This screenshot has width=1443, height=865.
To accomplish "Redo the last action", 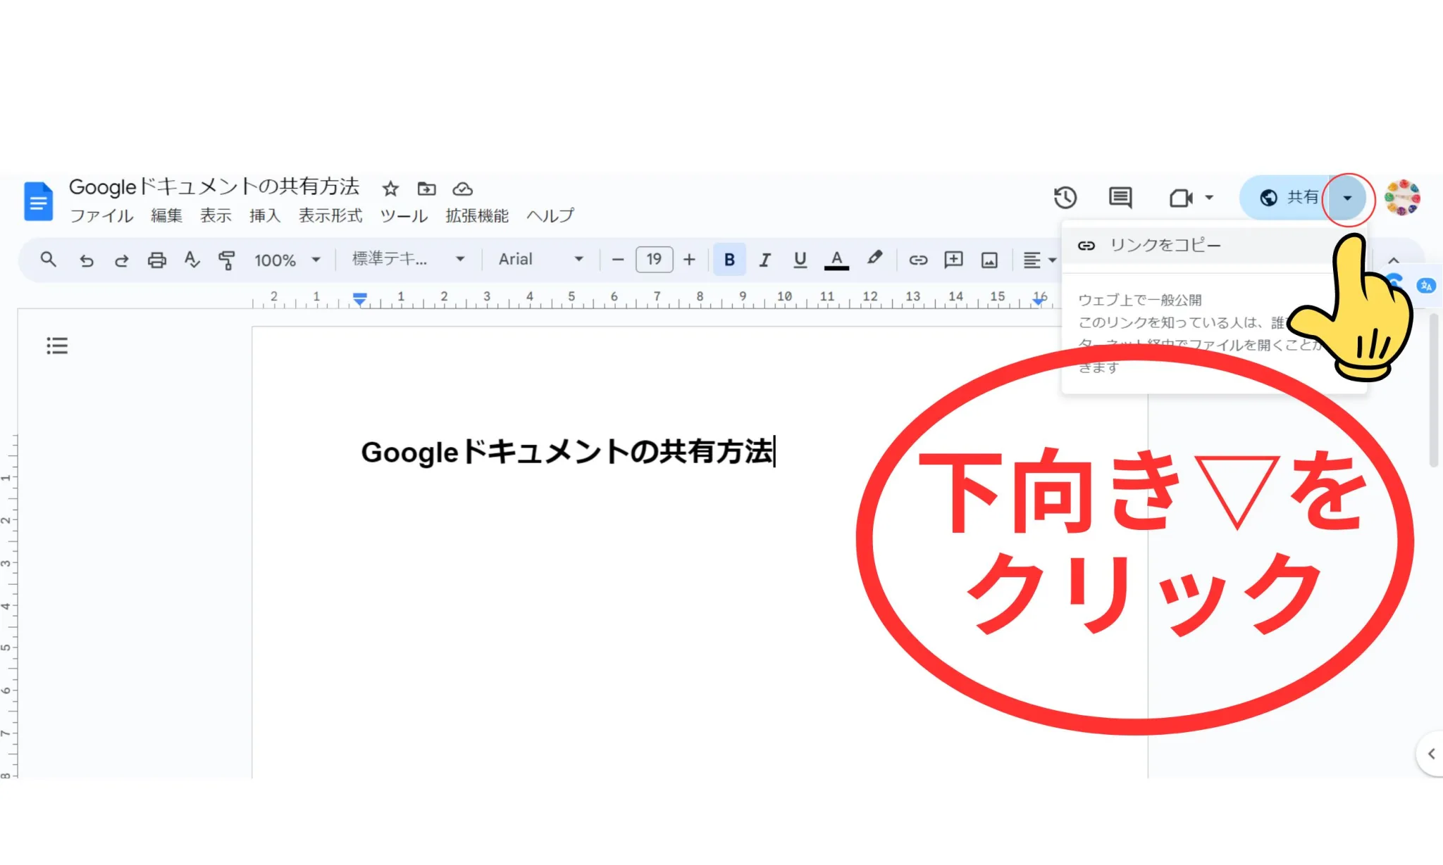I will pos(121,260).
